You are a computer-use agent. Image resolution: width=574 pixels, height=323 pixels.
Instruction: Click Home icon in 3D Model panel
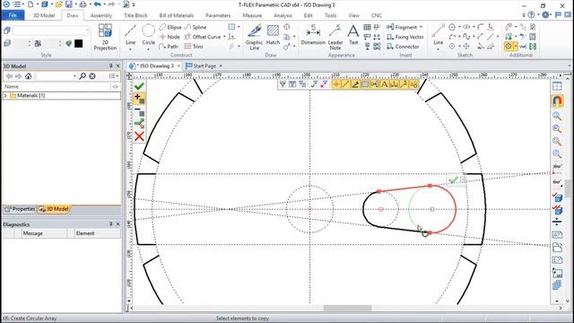[28, 75]
